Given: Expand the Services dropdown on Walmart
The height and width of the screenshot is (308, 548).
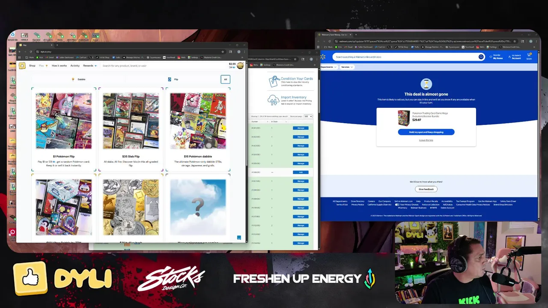Looking at the screenshot, I should pos(347,67).
